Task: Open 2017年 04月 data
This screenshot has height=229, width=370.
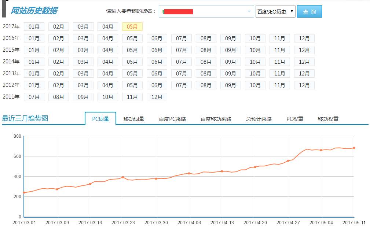Action: point(107,27)
